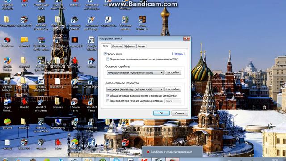Switch to the 'Логотип' tab
The image size is (286, 161).
coord(117,46)
